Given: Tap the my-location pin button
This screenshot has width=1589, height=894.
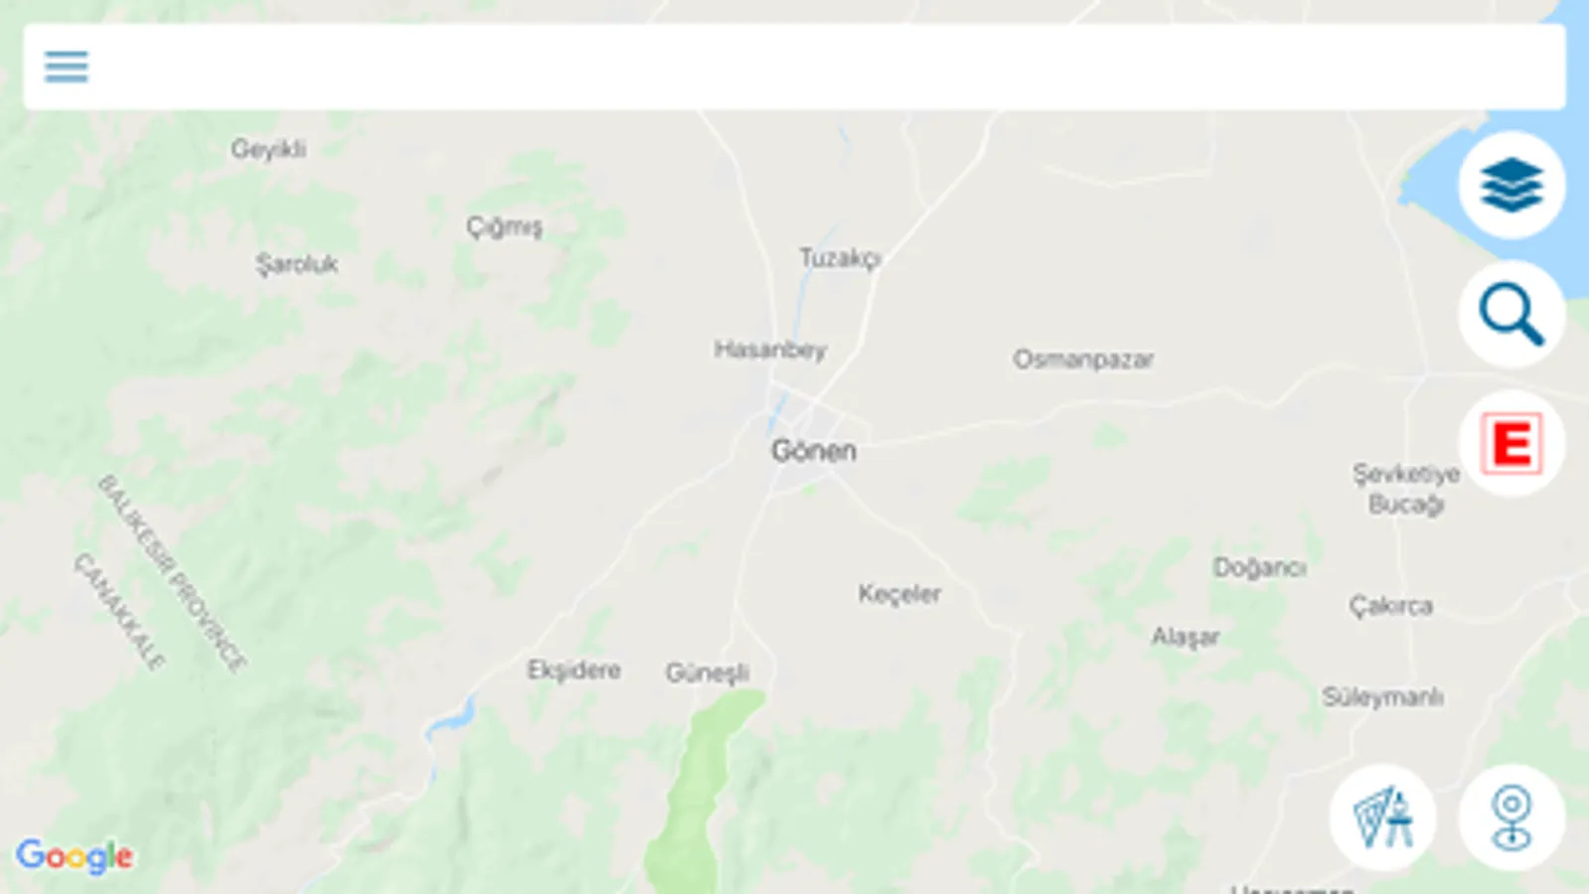Looking at the screenshot, I should pyautogui.click(x=1511, y=818).
